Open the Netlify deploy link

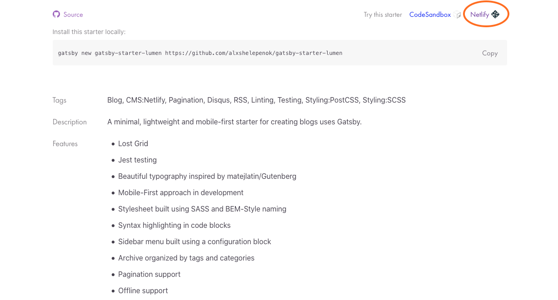click(480, 15)
